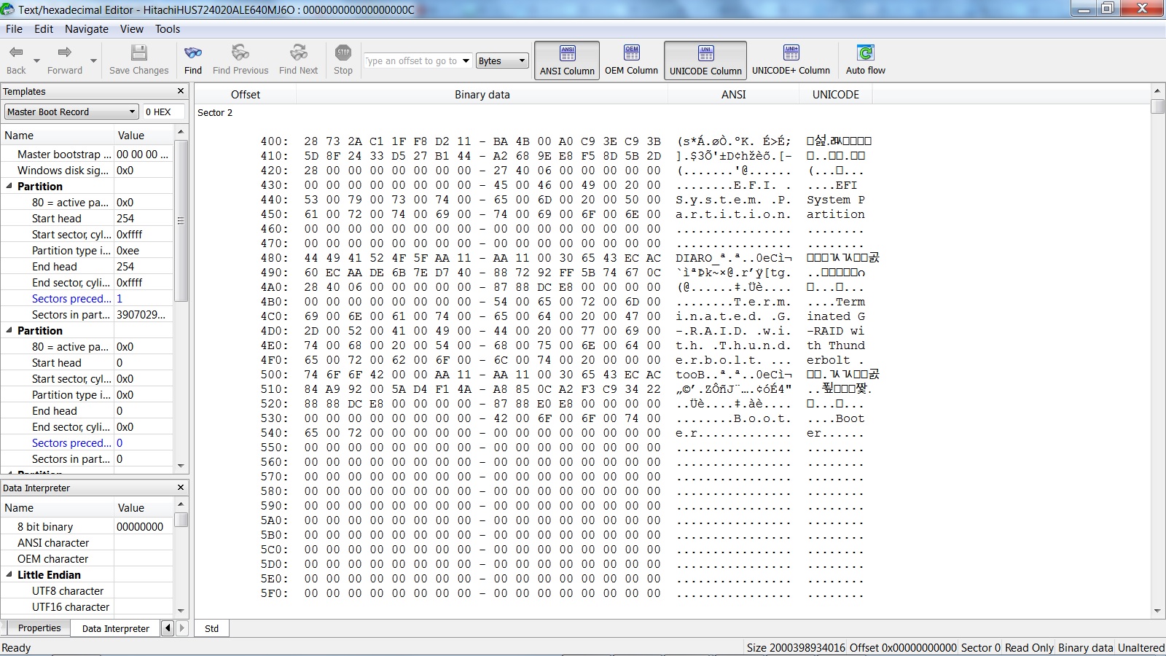Click the Find Previous icon
1166x656 pixels.
click(240, 52)
